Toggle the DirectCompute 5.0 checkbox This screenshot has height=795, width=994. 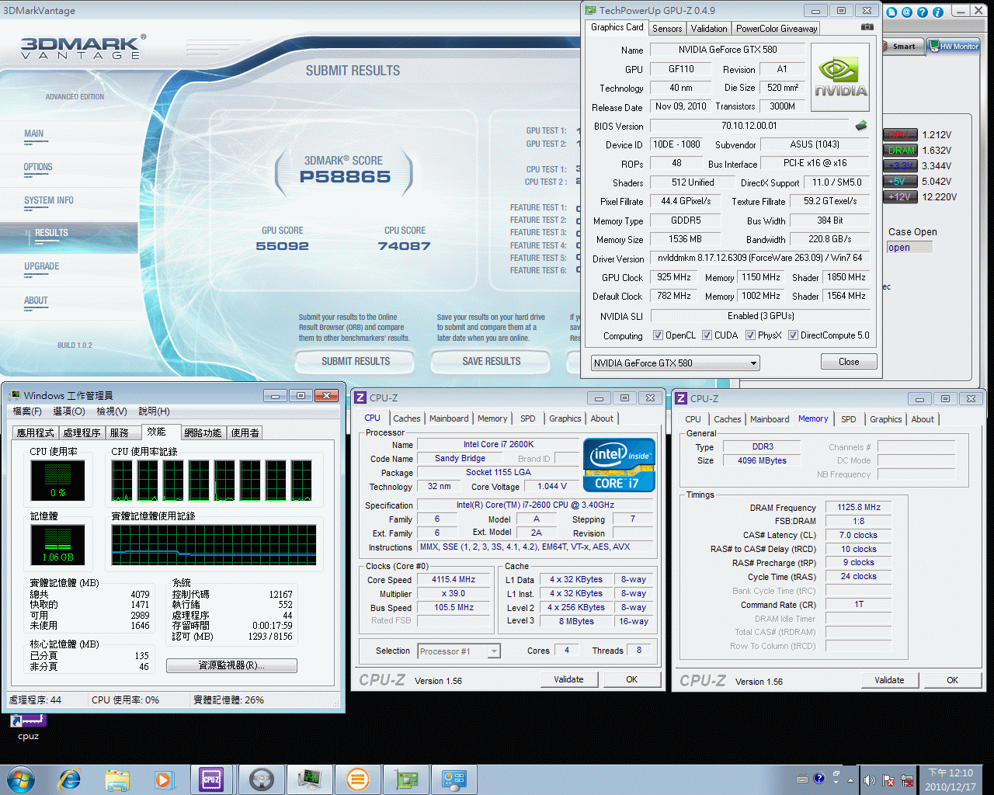point(793,335)
